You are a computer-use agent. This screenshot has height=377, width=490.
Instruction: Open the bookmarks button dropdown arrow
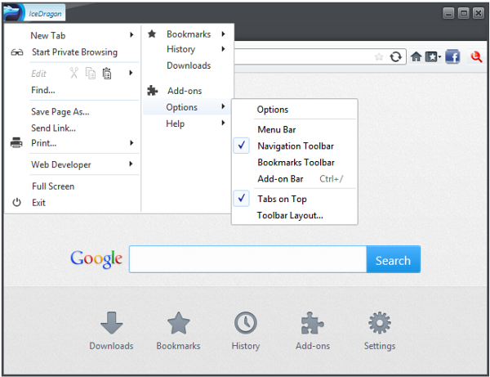point(439,57)
